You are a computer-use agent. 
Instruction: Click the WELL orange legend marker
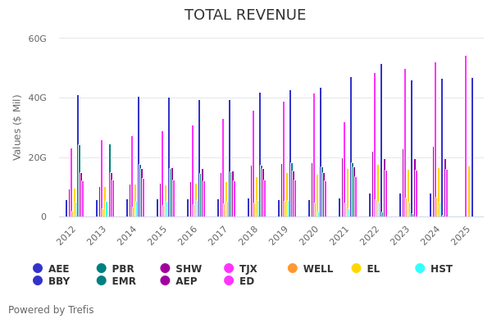tap(293, 268)
